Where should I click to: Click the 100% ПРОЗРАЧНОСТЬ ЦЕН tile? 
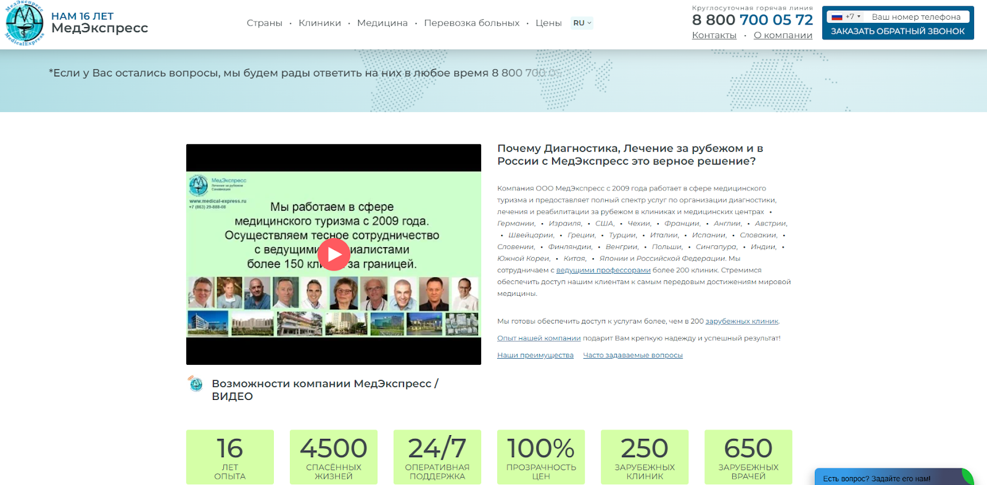click(541, 457)
